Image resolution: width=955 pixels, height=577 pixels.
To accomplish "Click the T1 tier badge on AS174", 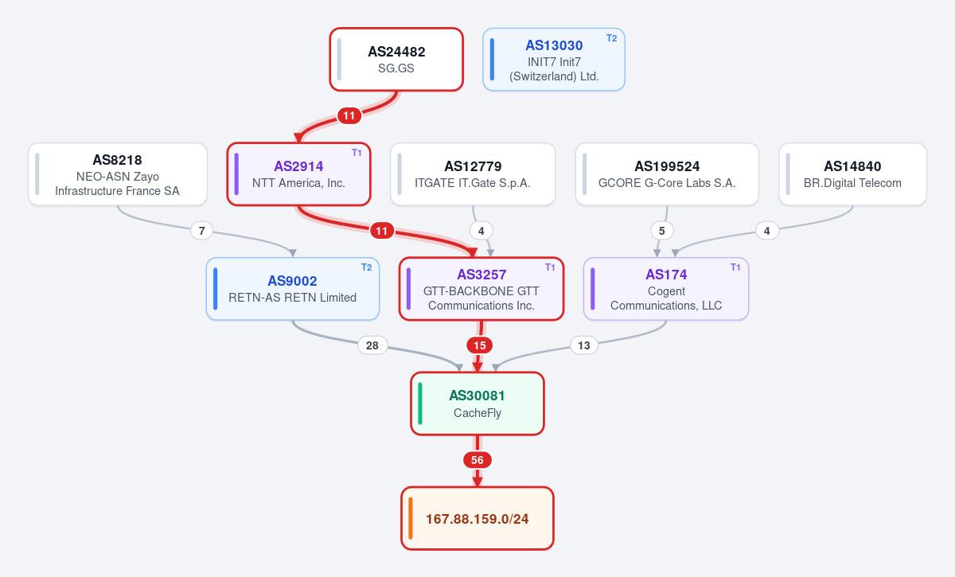I will pos(735,267).
